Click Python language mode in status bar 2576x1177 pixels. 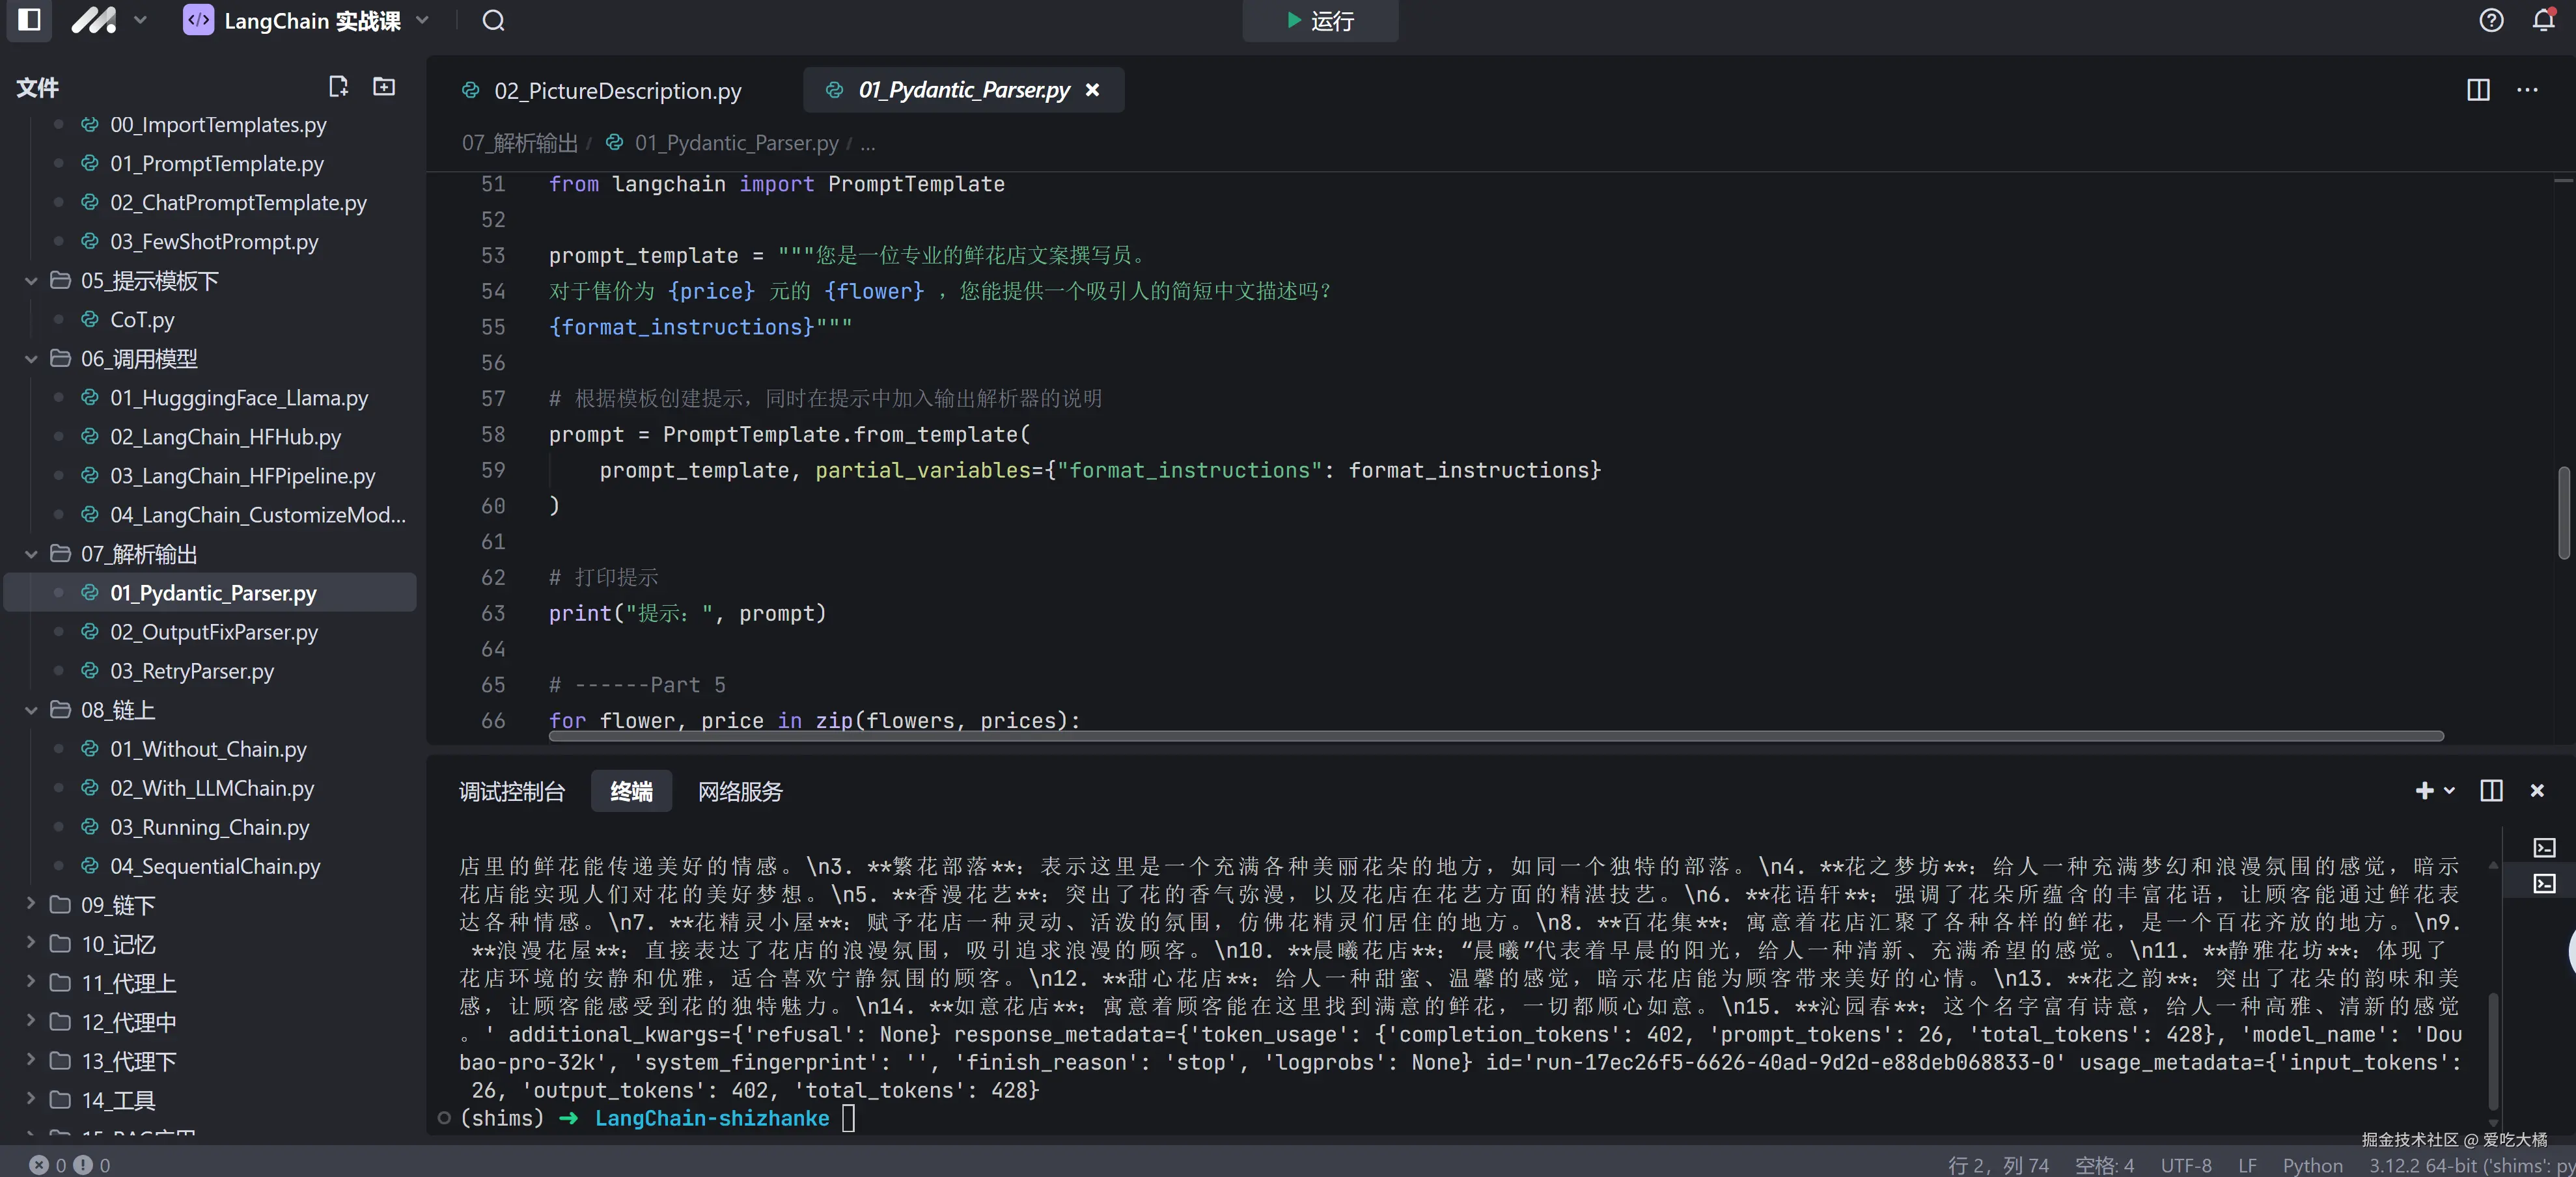click(2312, 1165)
